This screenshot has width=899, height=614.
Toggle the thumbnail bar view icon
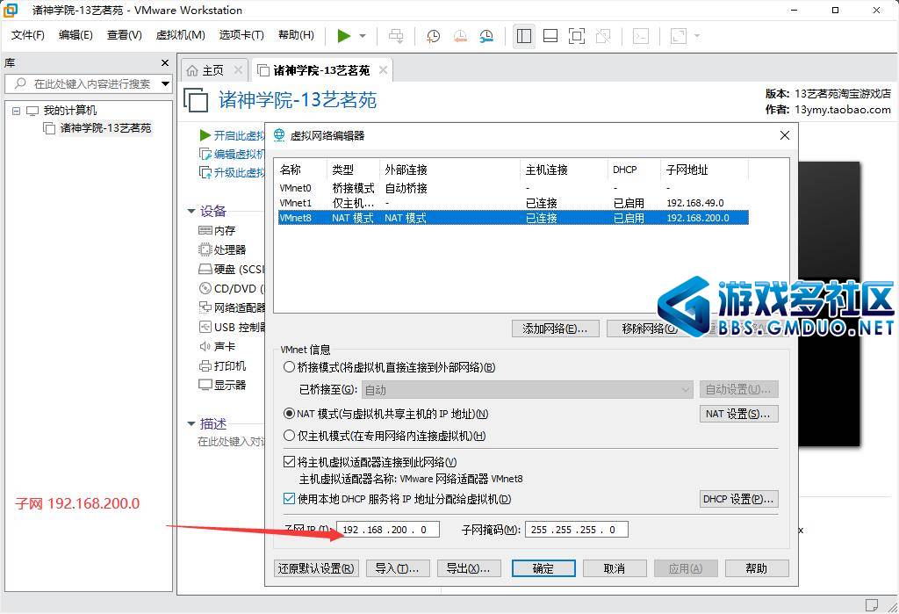click(550, 36)
